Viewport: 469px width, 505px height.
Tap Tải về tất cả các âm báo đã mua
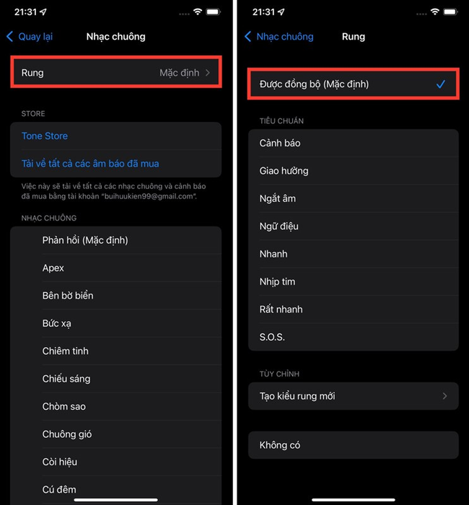click(x=90, y=164)
